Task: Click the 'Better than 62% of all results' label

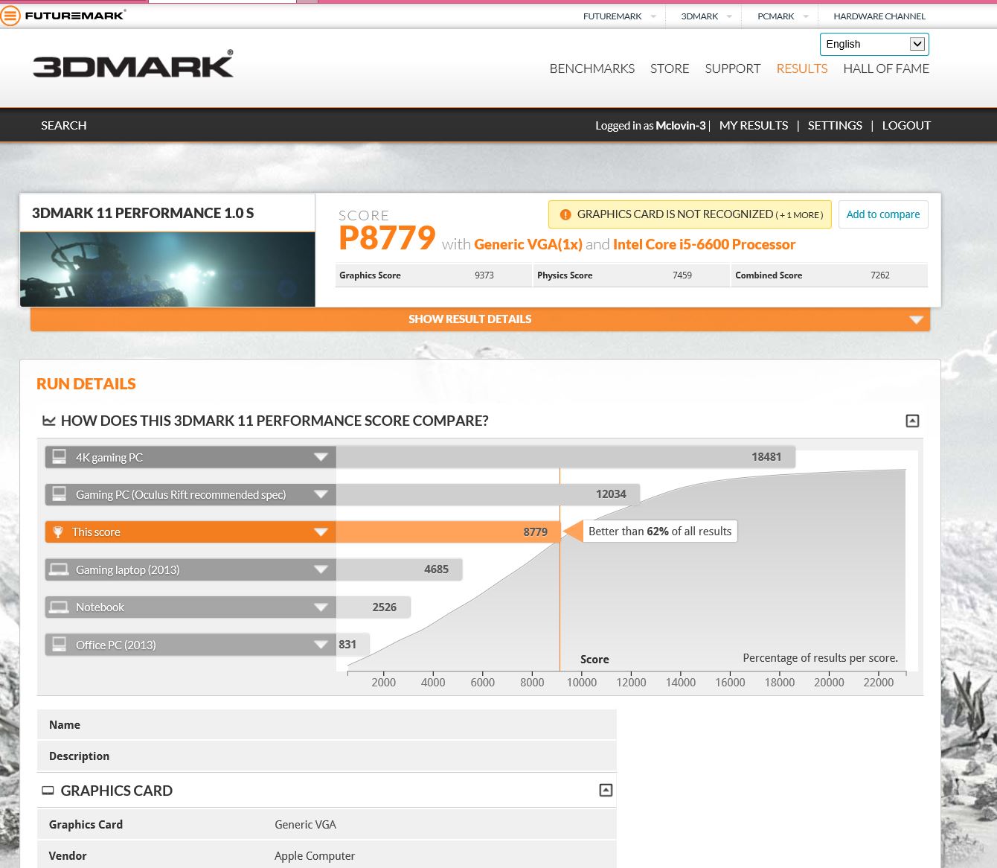Action: 660,532
